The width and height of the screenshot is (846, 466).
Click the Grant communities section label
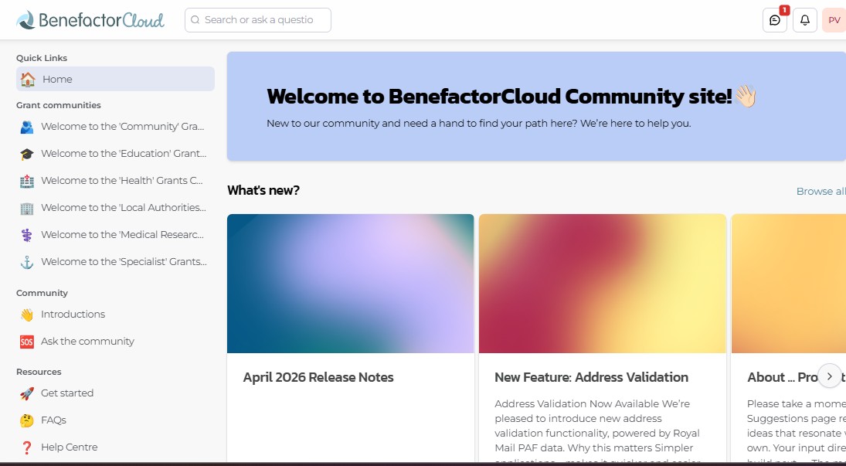58,105
